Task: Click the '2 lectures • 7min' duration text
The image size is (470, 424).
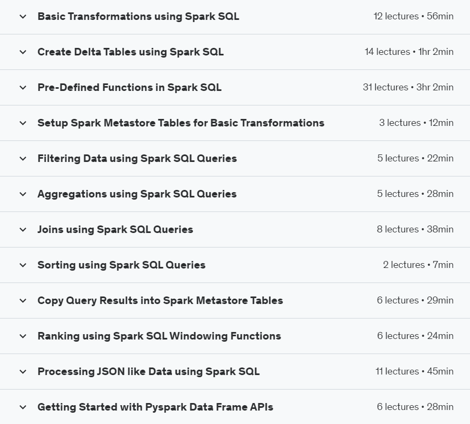Action: 418,265
